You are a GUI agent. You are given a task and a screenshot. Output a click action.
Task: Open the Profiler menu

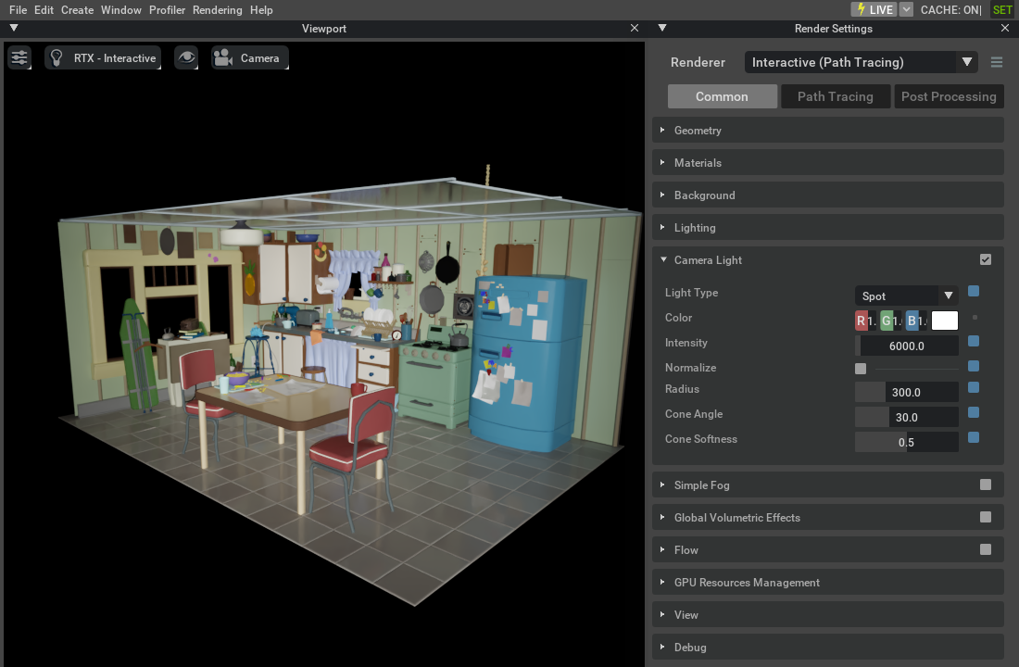167,10
